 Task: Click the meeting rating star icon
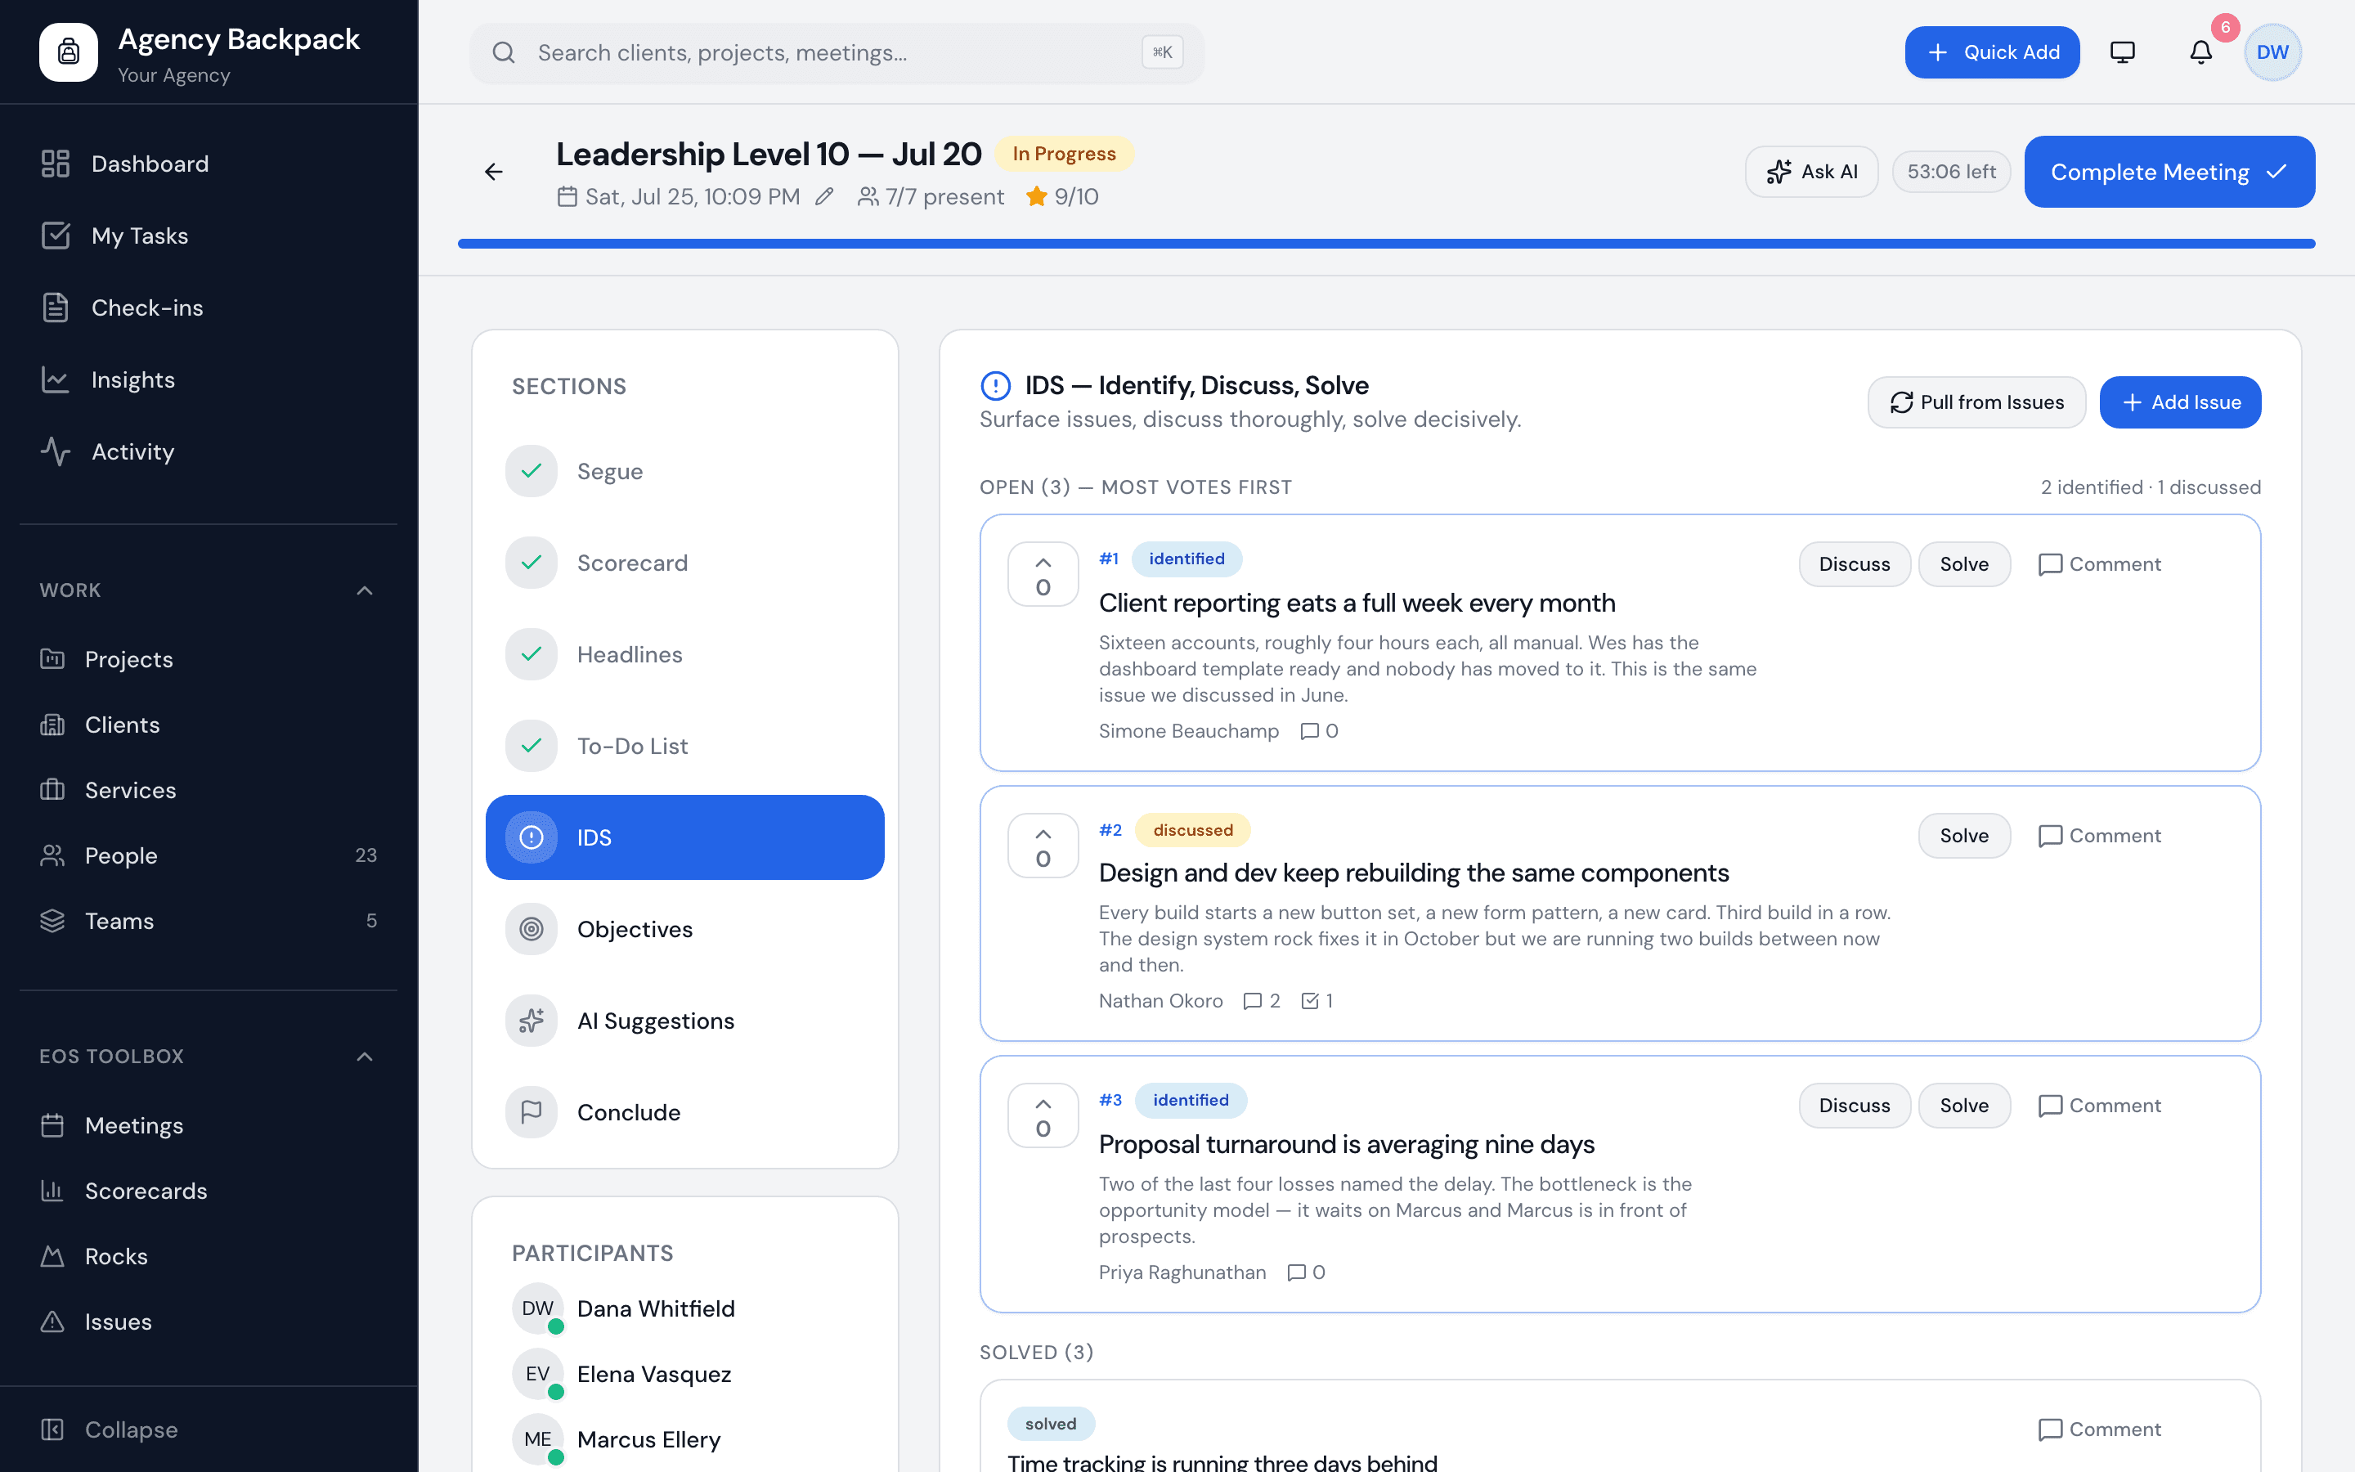pyautogui.click(x=1036, y=196)
